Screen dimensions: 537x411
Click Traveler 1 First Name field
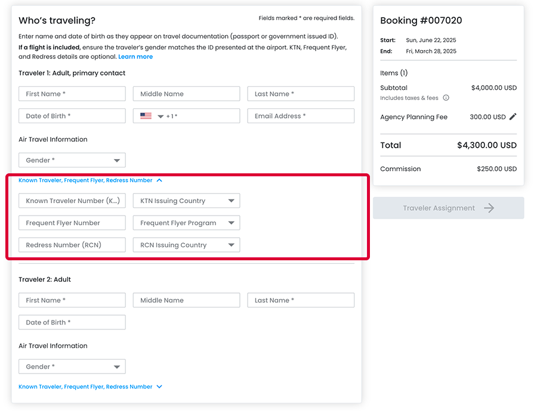click(x=72, y=94)
